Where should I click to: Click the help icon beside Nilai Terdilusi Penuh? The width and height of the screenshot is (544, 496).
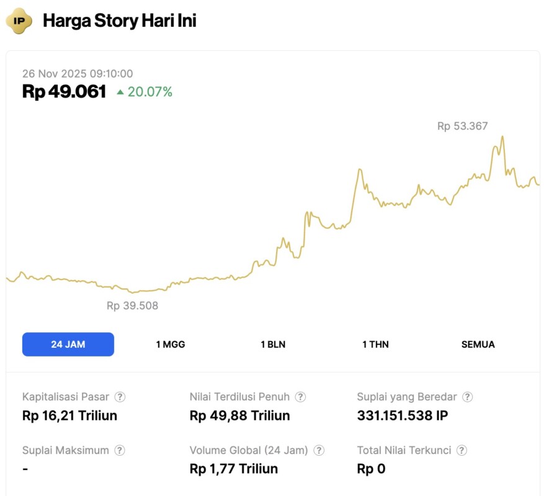[x=300, y=397]
